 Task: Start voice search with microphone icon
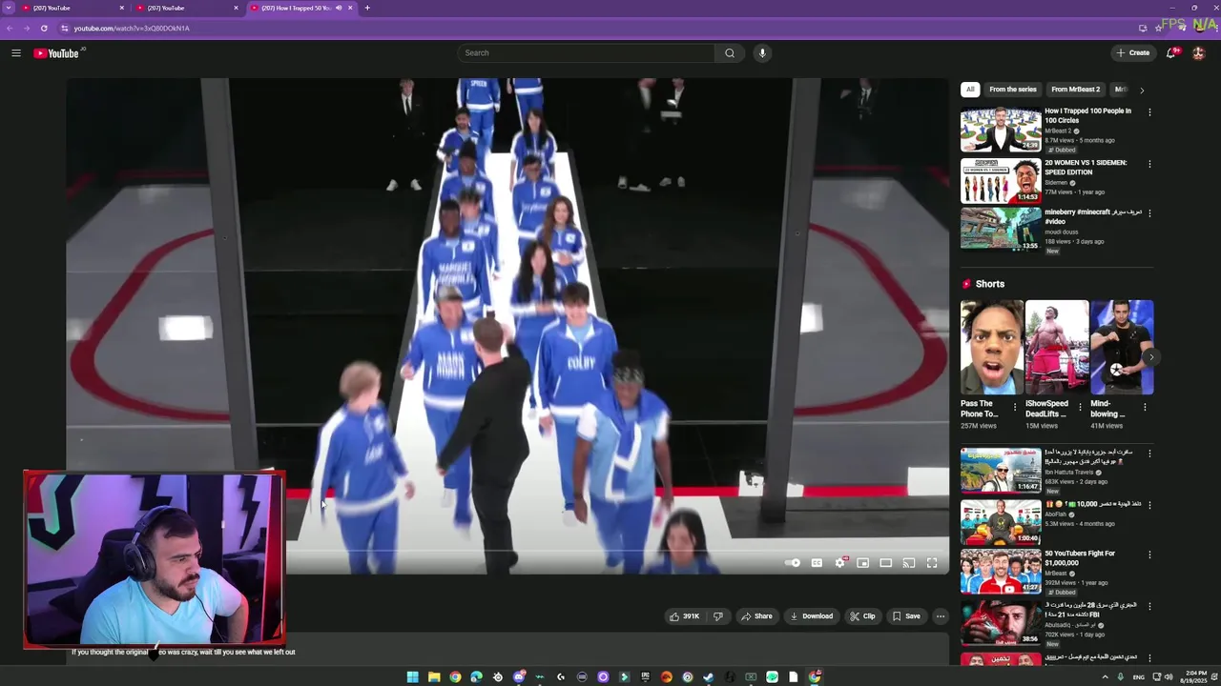click(x=762, y=53)
